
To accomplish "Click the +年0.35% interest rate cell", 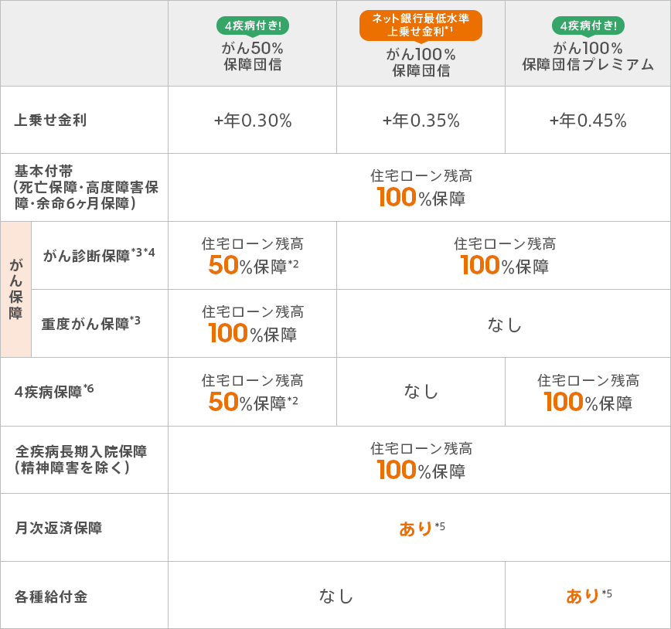I will (421, 121).
